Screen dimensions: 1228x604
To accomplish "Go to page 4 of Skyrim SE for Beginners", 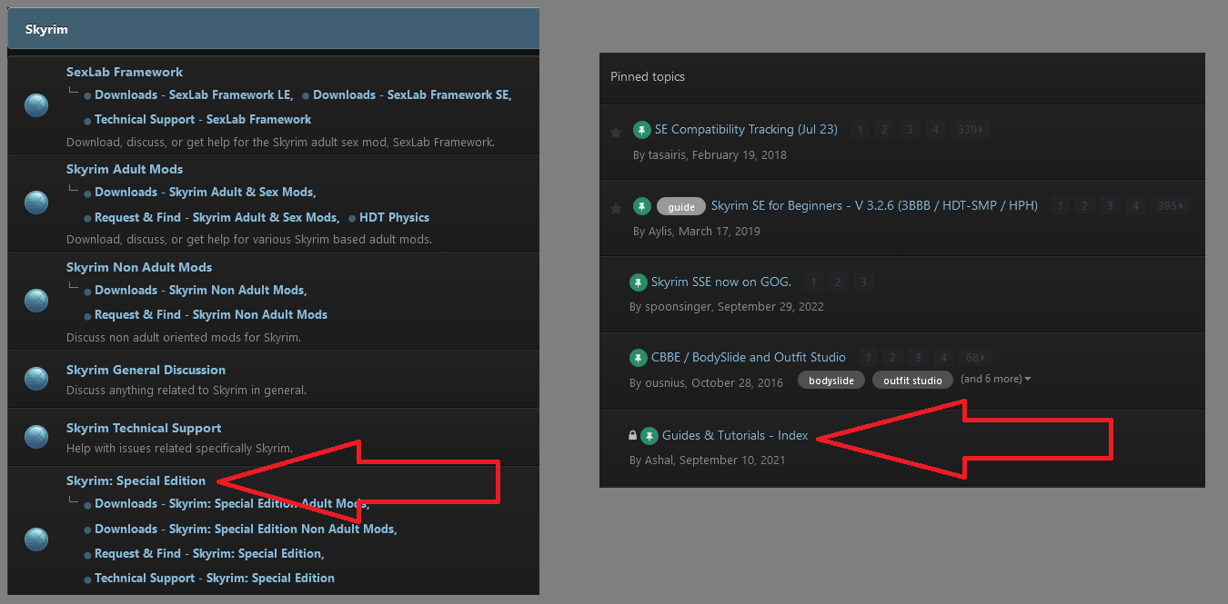I will [1134, 206].
